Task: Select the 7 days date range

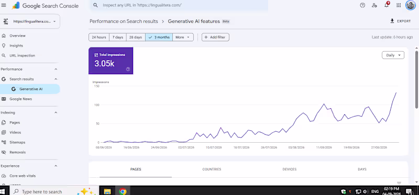Action: click(x=117, y=37)
